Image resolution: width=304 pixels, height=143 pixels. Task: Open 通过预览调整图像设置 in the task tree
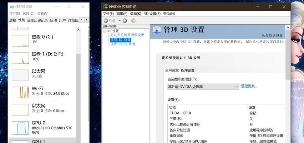click(x=127, y=35)
